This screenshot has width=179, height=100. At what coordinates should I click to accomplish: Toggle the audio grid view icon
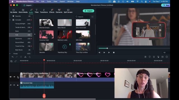tap(92, 17)
